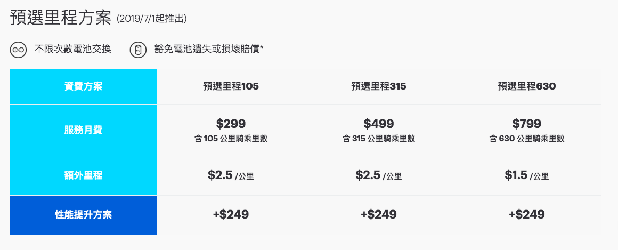The width and height of the screenshot is (618, 250).
Task: Click the 不限次數電池交換 text label
Action: pos(72,50)
